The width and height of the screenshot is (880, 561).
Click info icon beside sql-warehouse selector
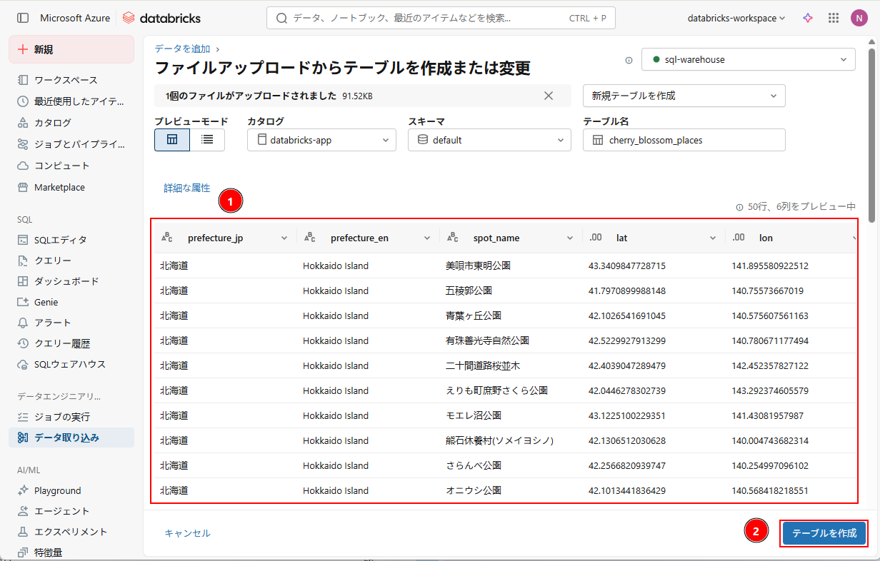tap(629, 60)
